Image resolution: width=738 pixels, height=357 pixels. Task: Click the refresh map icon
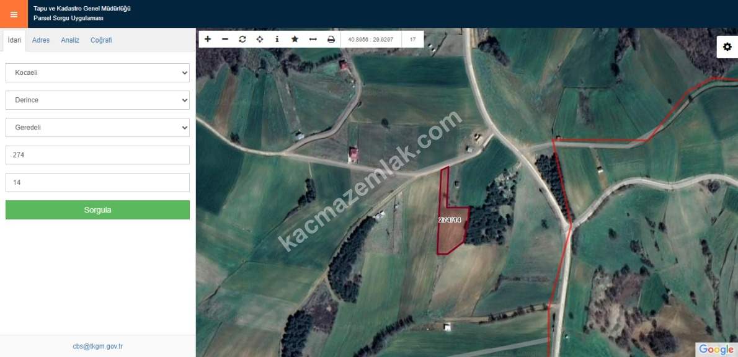(242, 39)
